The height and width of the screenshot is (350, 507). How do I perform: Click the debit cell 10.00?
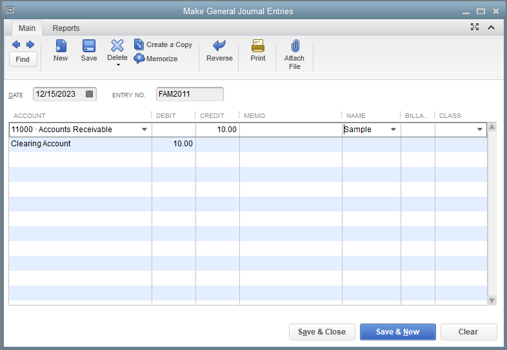174,144
